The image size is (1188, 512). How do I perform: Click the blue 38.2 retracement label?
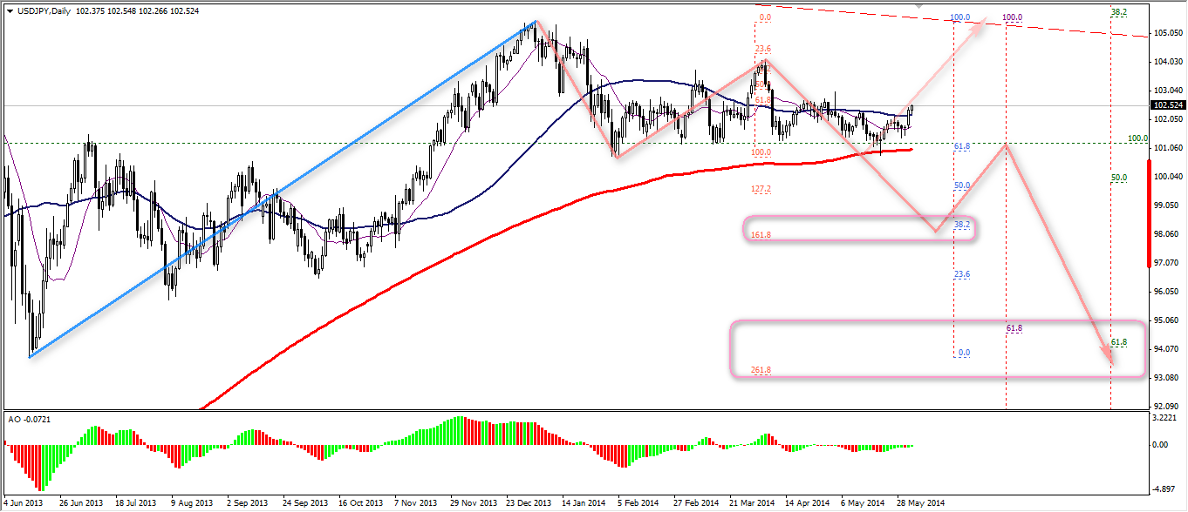(x=962, y=224)
